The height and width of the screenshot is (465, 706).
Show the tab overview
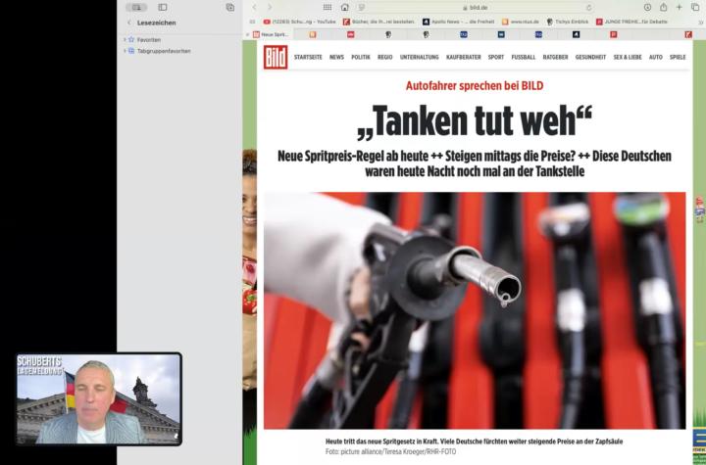tap(695, 7)
